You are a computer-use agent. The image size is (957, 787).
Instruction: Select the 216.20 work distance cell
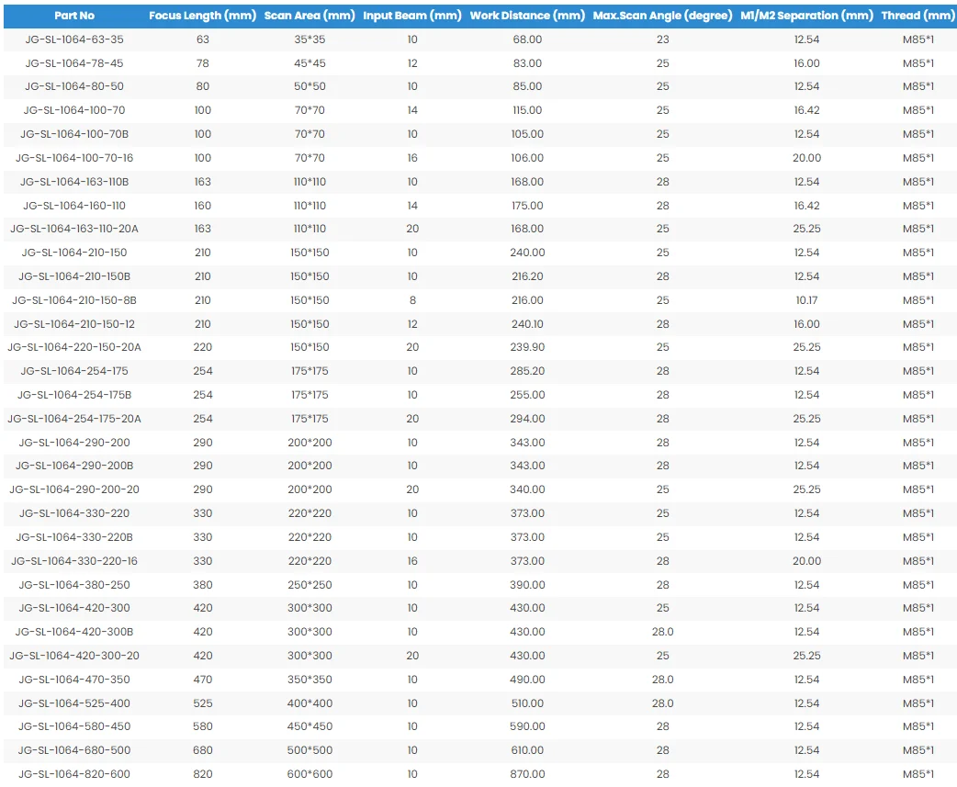click(x=527, y=276)
